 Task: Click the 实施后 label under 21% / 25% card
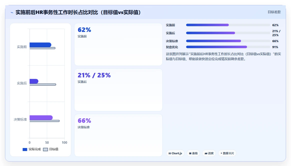tap(82, 82)
